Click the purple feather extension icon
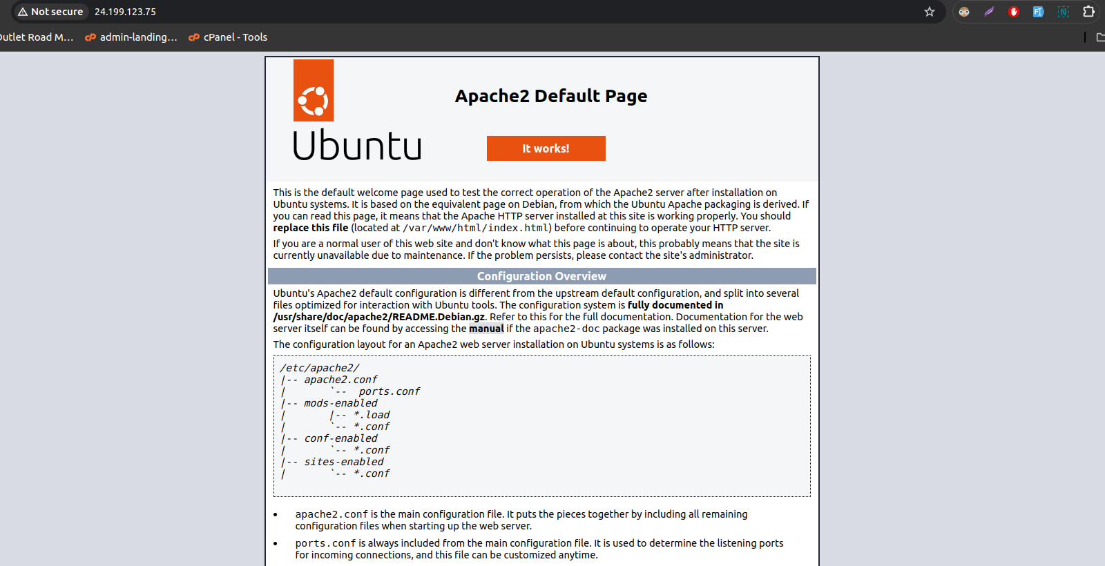This screenshot has height=566, width=1105. tap(989, 12)
